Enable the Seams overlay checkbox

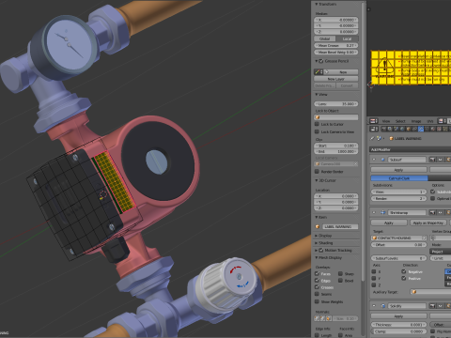[x=317, y=294]
